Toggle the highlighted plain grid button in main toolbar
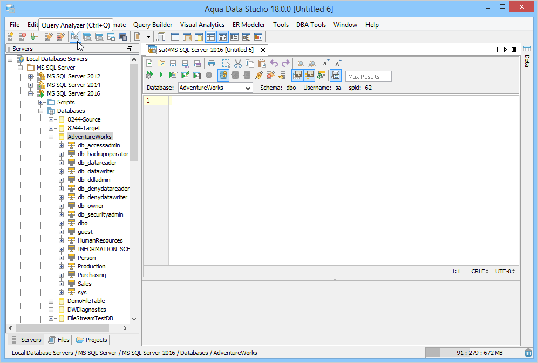The image size is (538, 363). click(210, 37)
